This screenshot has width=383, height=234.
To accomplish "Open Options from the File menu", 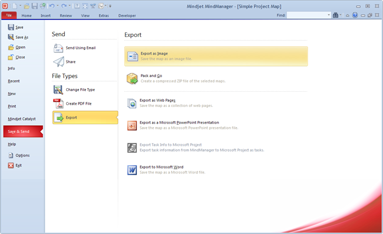I will [19, 155].
